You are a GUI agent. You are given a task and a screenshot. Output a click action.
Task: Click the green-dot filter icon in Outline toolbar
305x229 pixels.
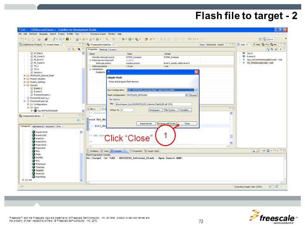[281, 49]
